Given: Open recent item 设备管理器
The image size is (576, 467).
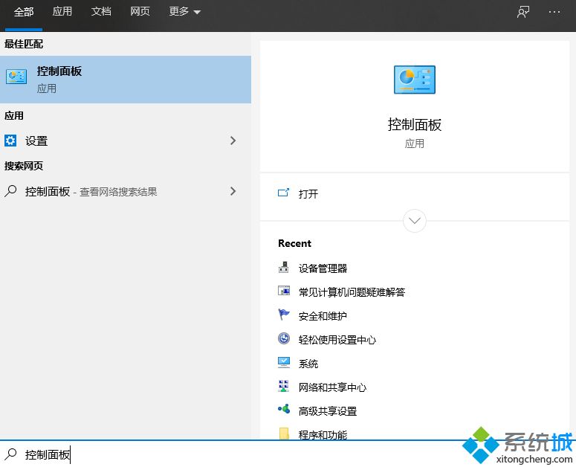Looking at the screenshot, I should (323, 268).
